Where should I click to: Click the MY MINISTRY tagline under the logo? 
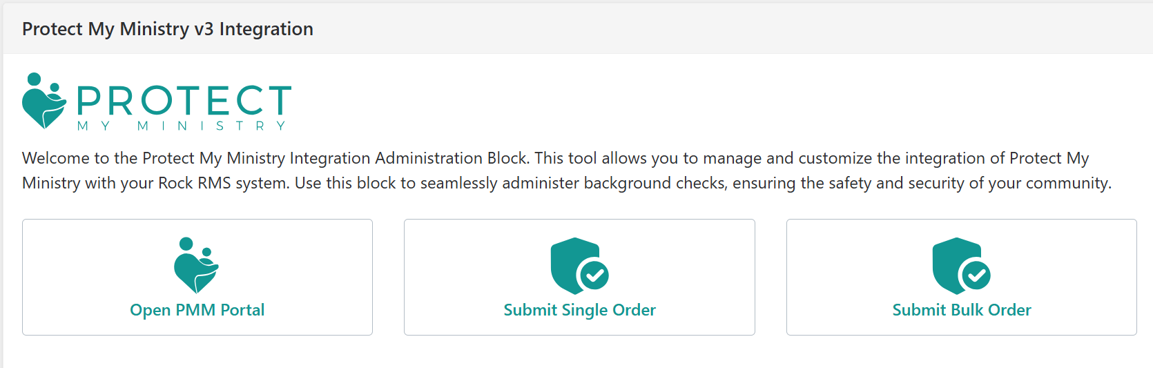coord(182,126)
